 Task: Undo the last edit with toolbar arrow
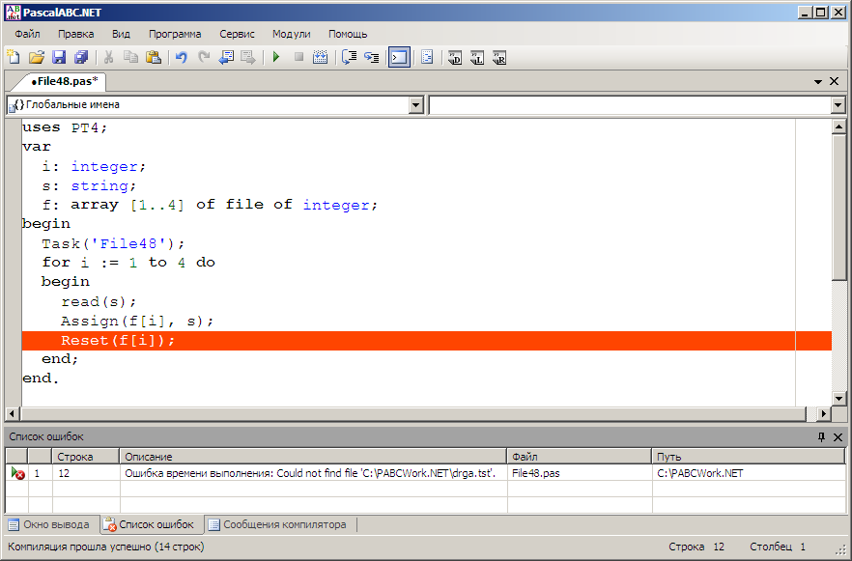pyautogui.click(x=181, y=57)
